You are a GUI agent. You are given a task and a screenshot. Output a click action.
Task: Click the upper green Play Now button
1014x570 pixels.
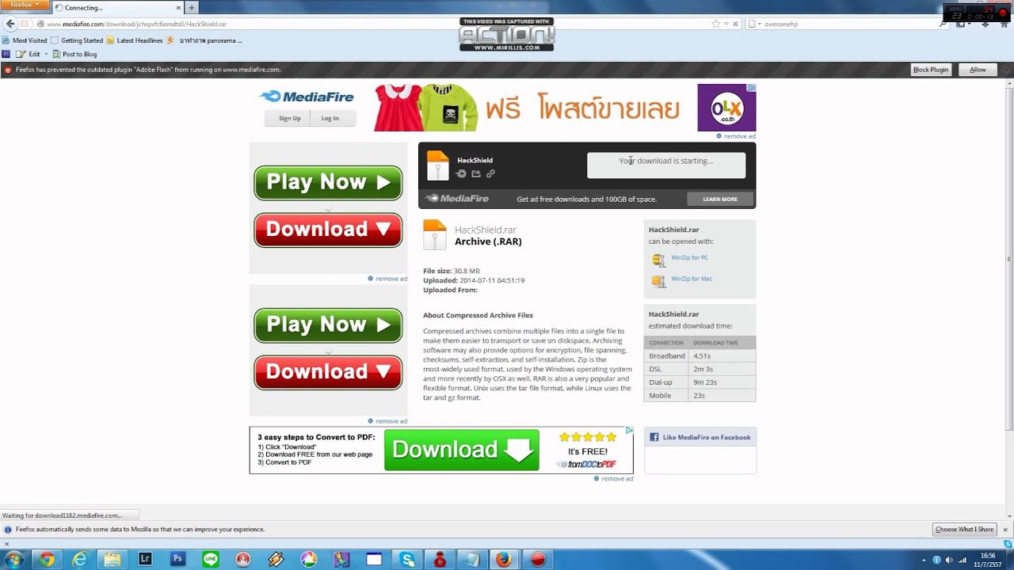[328, 182]
